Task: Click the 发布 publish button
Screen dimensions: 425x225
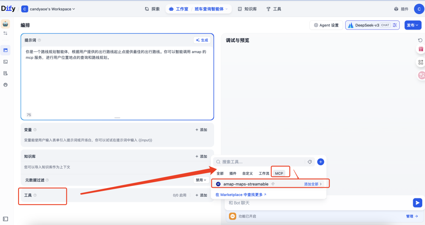Action: (x=413, y=25)
